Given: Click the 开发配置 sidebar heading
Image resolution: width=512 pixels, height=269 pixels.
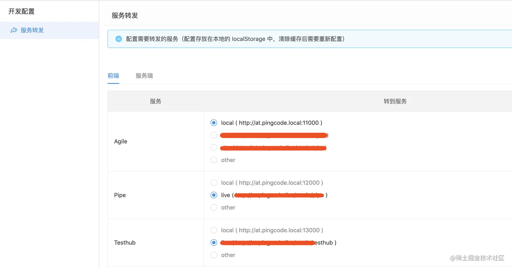Looking at the screenshot, I should pyautogui.click(x=22, y=12).
